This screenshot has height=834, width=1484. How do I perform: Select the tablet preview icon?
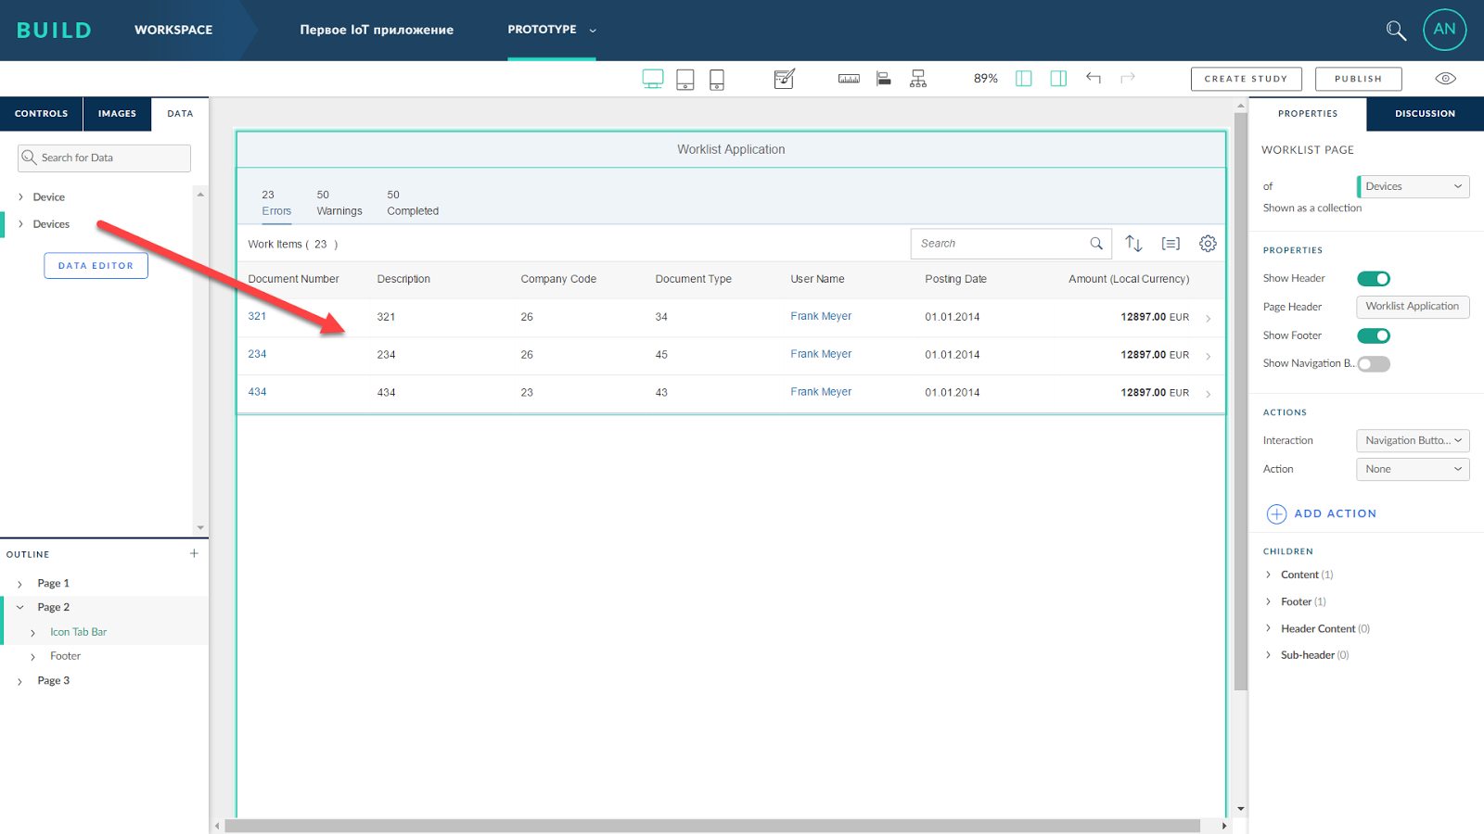(684, 79)
